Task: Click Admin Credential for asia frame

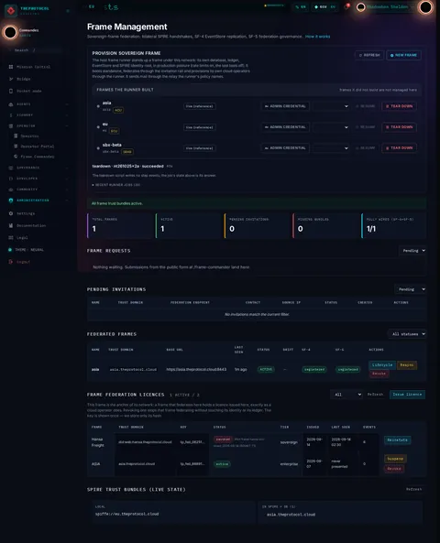Action: click(285, 106)
